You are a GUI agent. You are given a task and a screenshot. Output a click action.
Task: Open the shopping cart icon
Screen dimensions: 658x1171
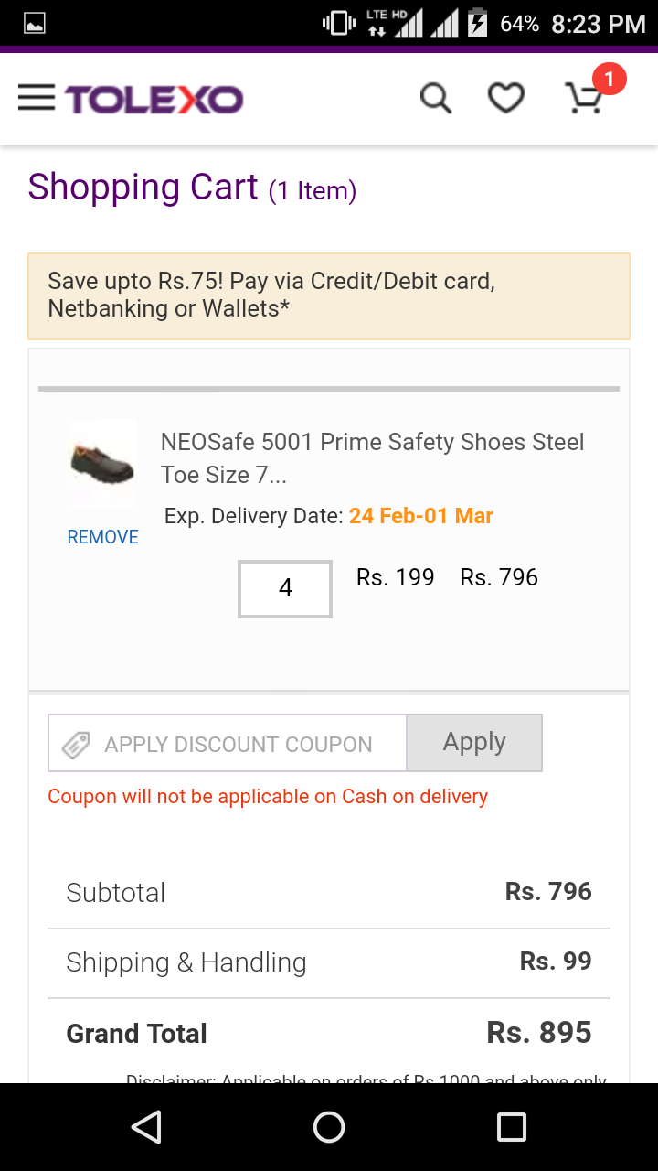pos(582,99)
